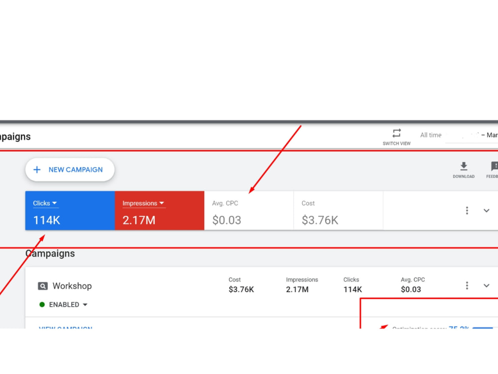
Task: Open the All time date range picker
Action: pos(459,135)
